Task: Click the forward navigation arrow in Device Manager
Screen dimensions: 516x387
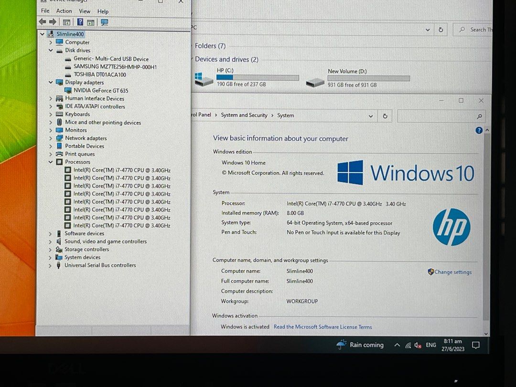Action: 53,21
